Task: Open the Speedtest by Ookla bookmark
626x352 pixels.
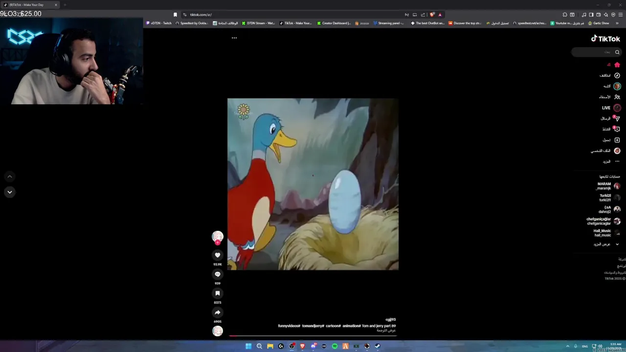Action: point(192,23)
